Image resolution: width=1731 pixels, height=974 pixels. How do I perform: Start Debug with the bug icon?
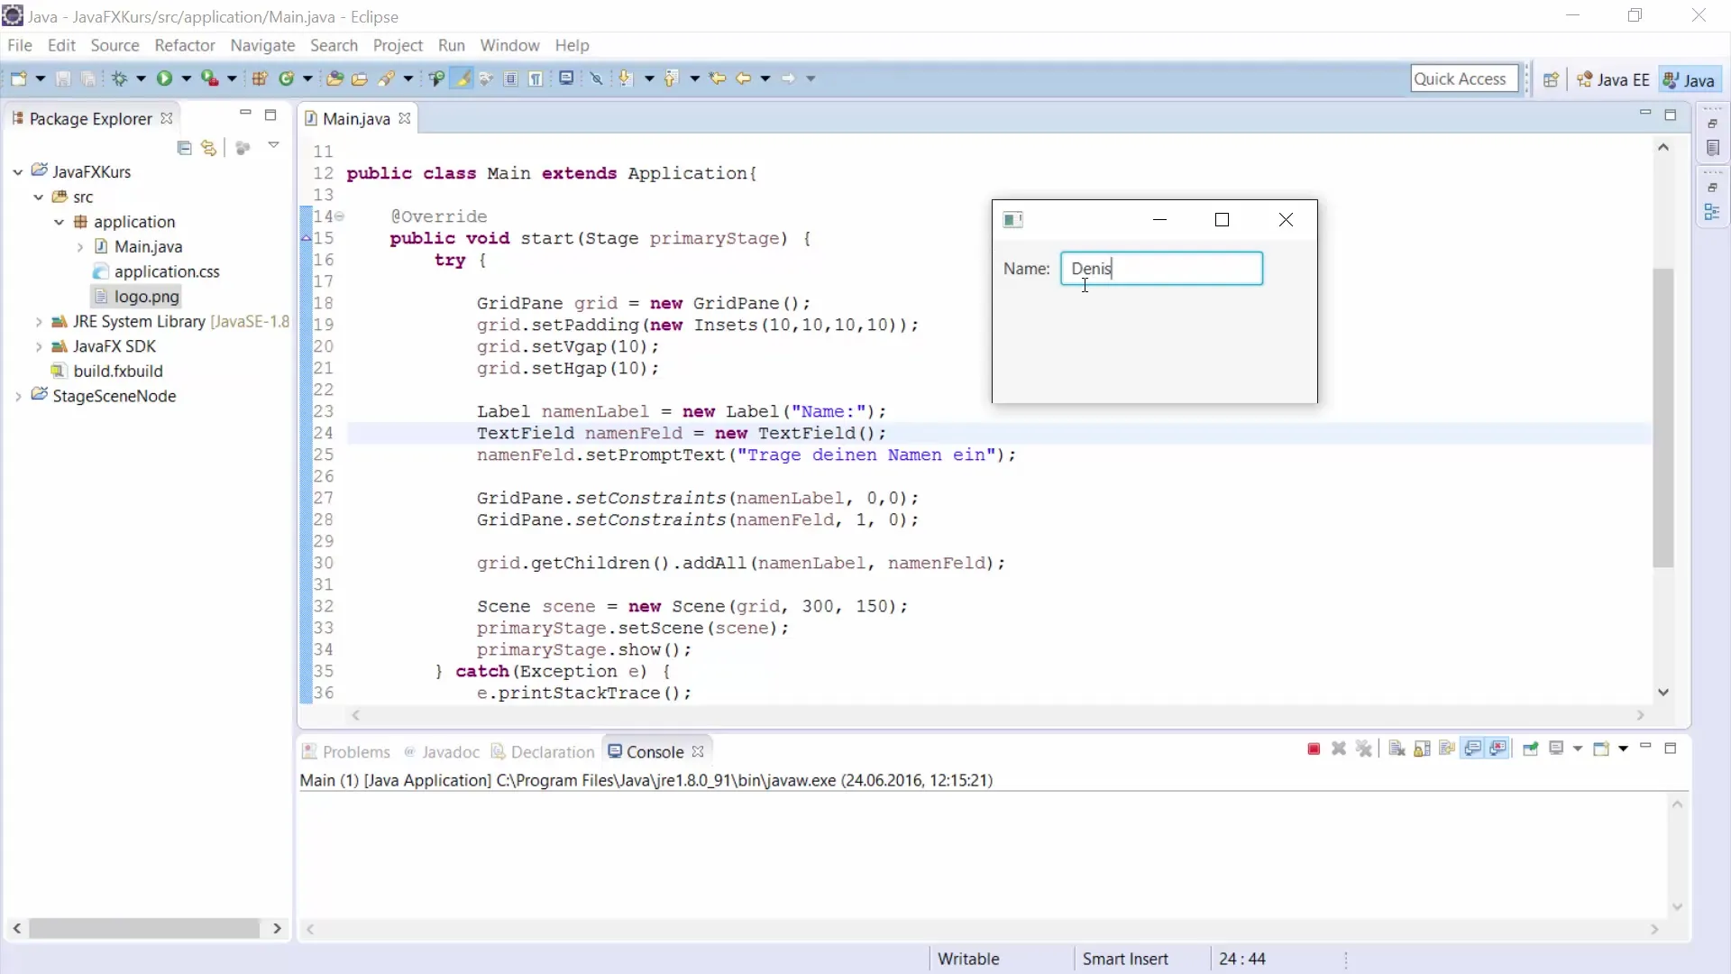[x=119, y=78]
